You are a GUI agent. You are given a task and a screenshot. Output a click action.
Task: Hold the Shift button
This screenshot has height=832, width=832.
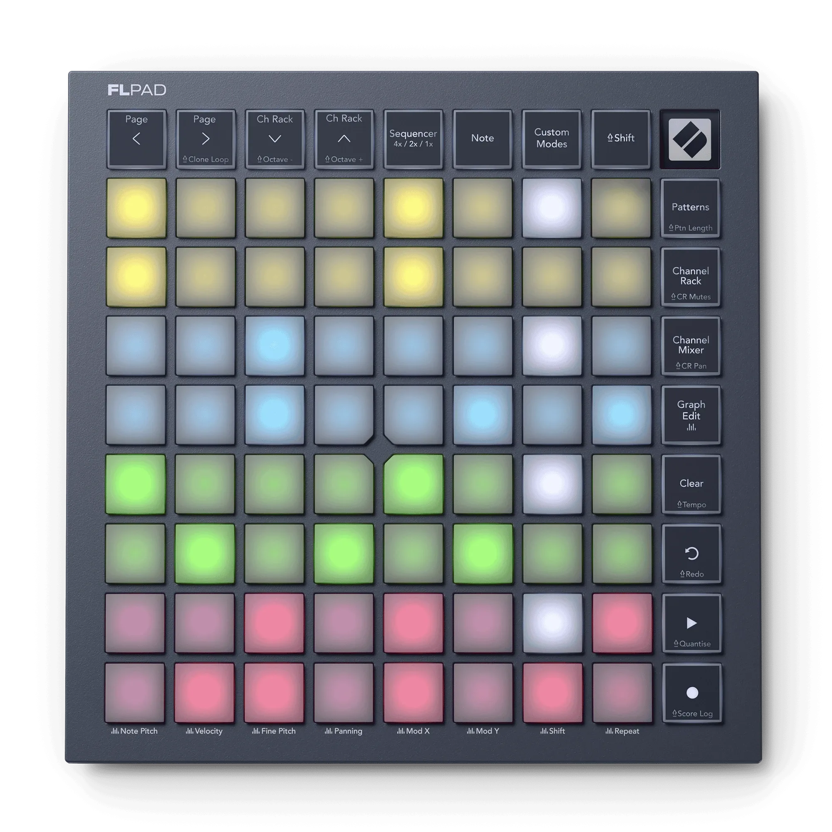coord(621,139)
